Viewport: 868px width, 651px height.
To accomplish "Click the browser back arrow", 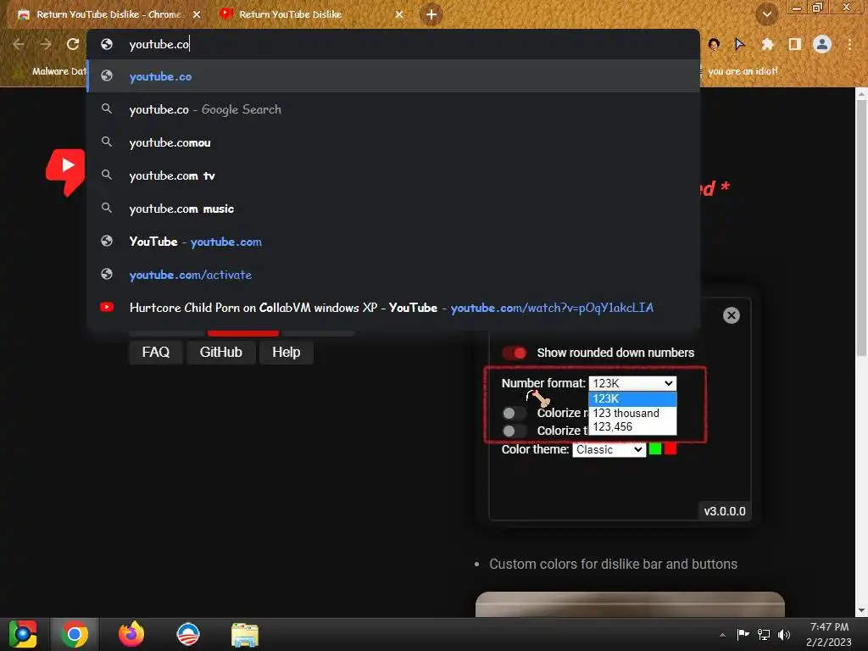I will click(19, 44).
